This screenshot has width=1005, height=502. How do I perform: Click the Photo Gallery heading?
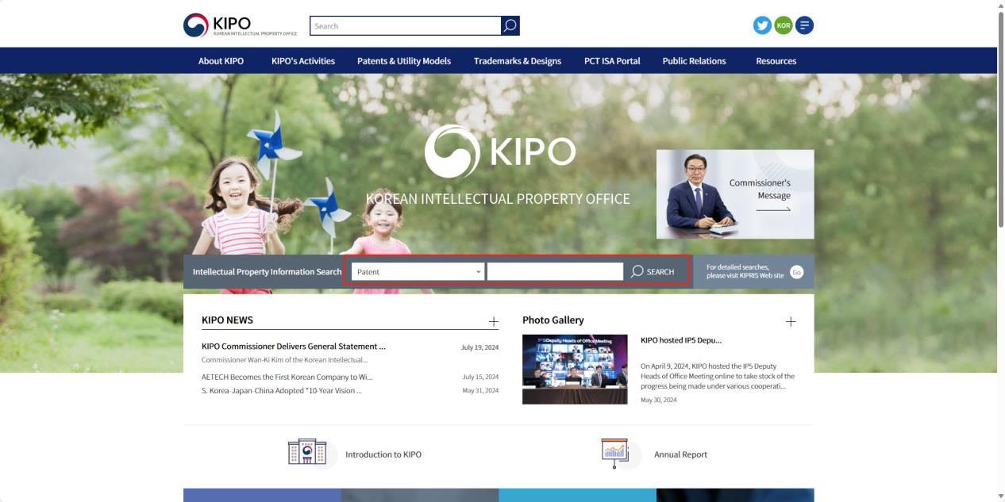click(553, 320)
